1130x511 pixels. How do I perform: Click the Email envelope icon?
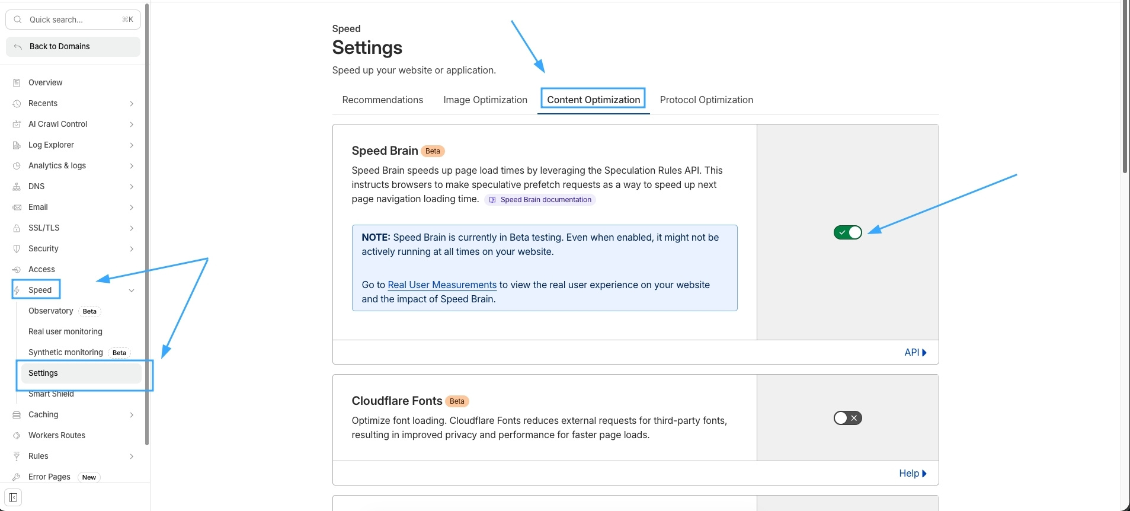[17, 207]
